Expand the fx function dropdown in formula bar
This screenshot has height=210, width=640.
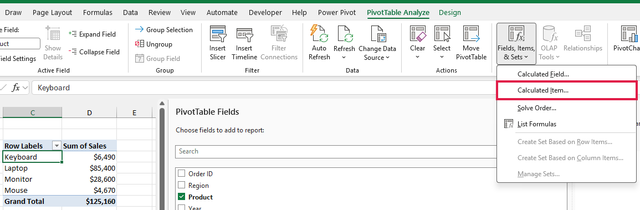25,88
